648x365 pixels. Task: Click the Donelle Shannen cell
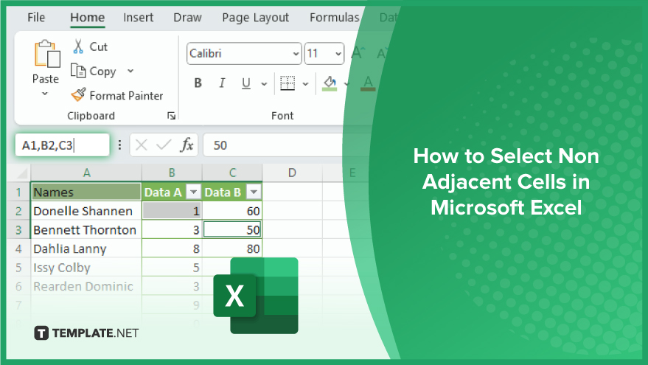[x=86, y=211]
